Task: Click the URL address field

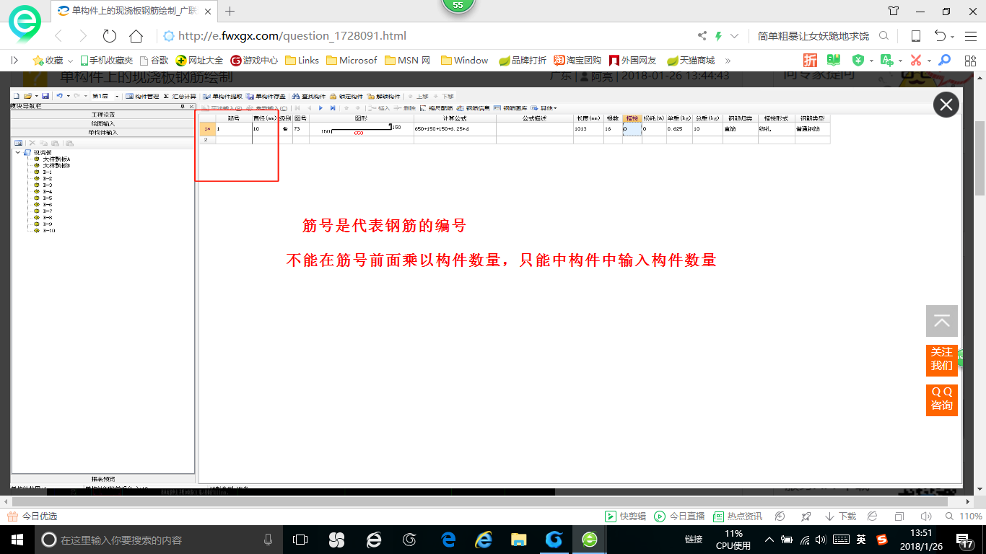Action: click(x=426, y=36)
